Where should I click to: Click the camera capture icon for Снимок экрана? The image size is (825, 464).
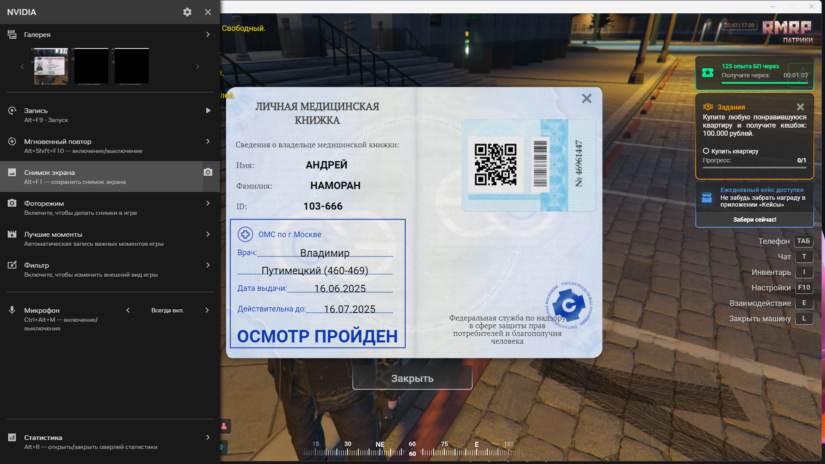pyautogui.click(x=208, y=172)
